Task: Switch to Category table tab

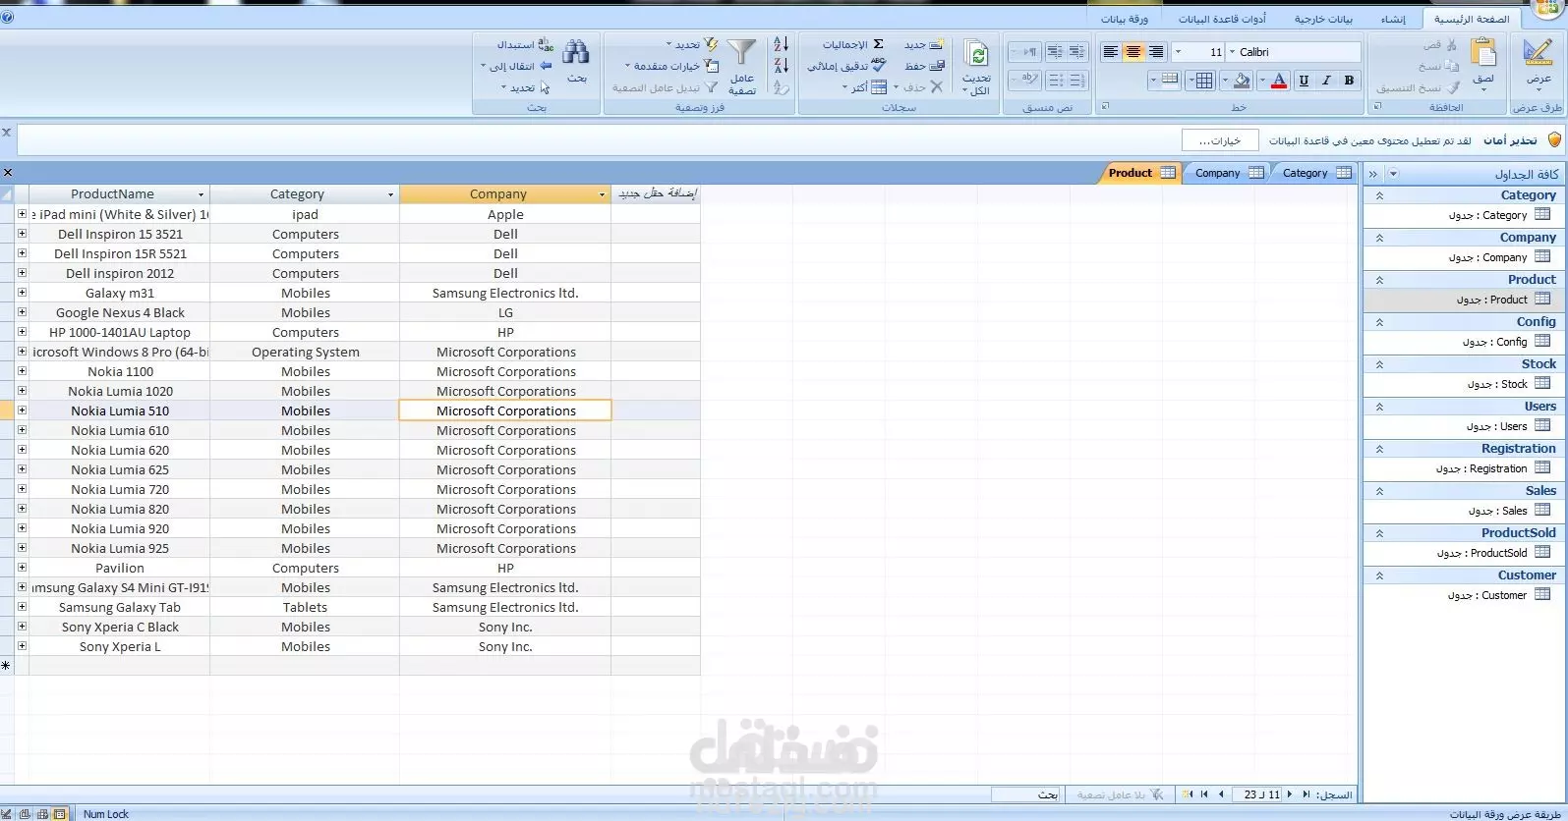Action: click(1314, 173)
